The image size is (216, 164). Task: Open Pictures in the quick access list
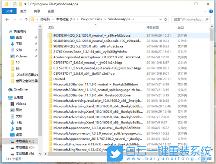pyautogui.click(x=22, y=56)
